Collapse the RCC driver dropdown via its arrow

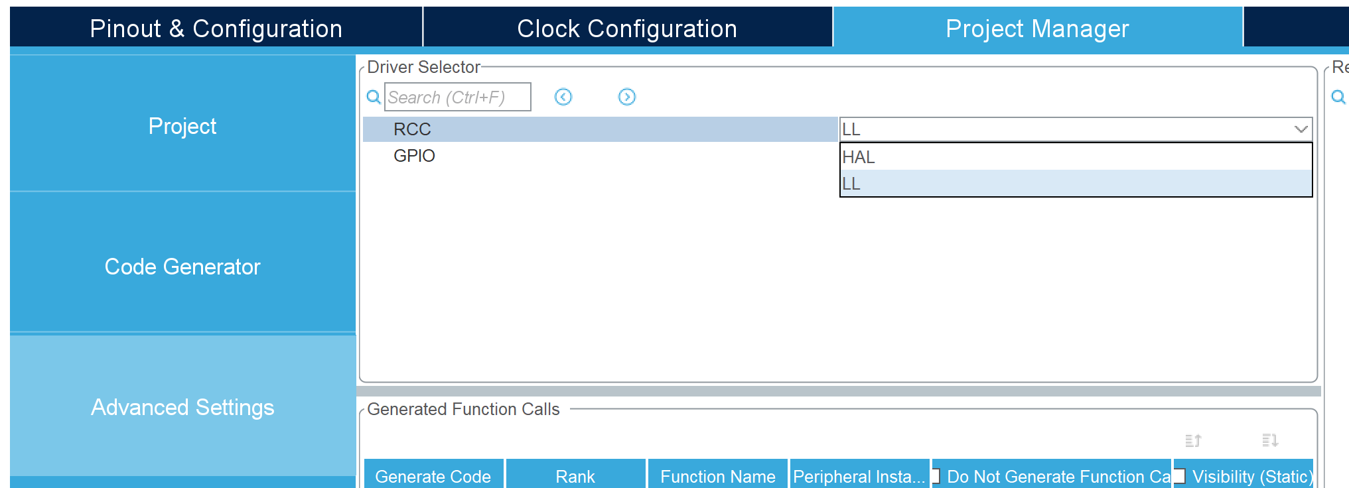click(x=1301, y=129)
